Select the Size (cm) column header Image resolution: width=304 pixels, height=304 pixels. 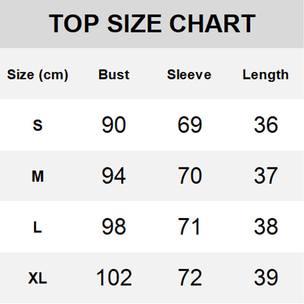point(38,74)
